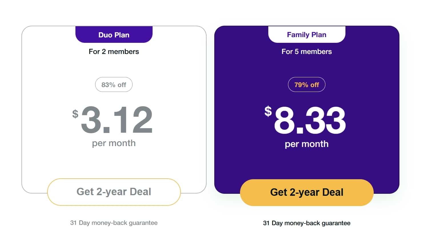Click the $8.33 Family price

(305, 120)
